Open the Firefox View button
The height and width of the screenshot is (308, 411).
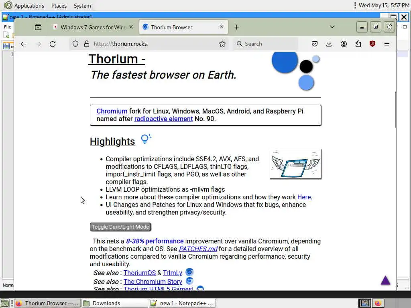click(38, 27)
